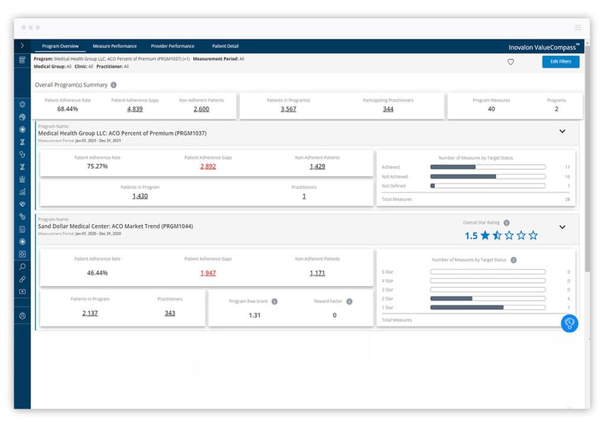Open the red 2,892 adherence gaps link
The height and width of the screenshot is (431, 605).
coord(208,167)
